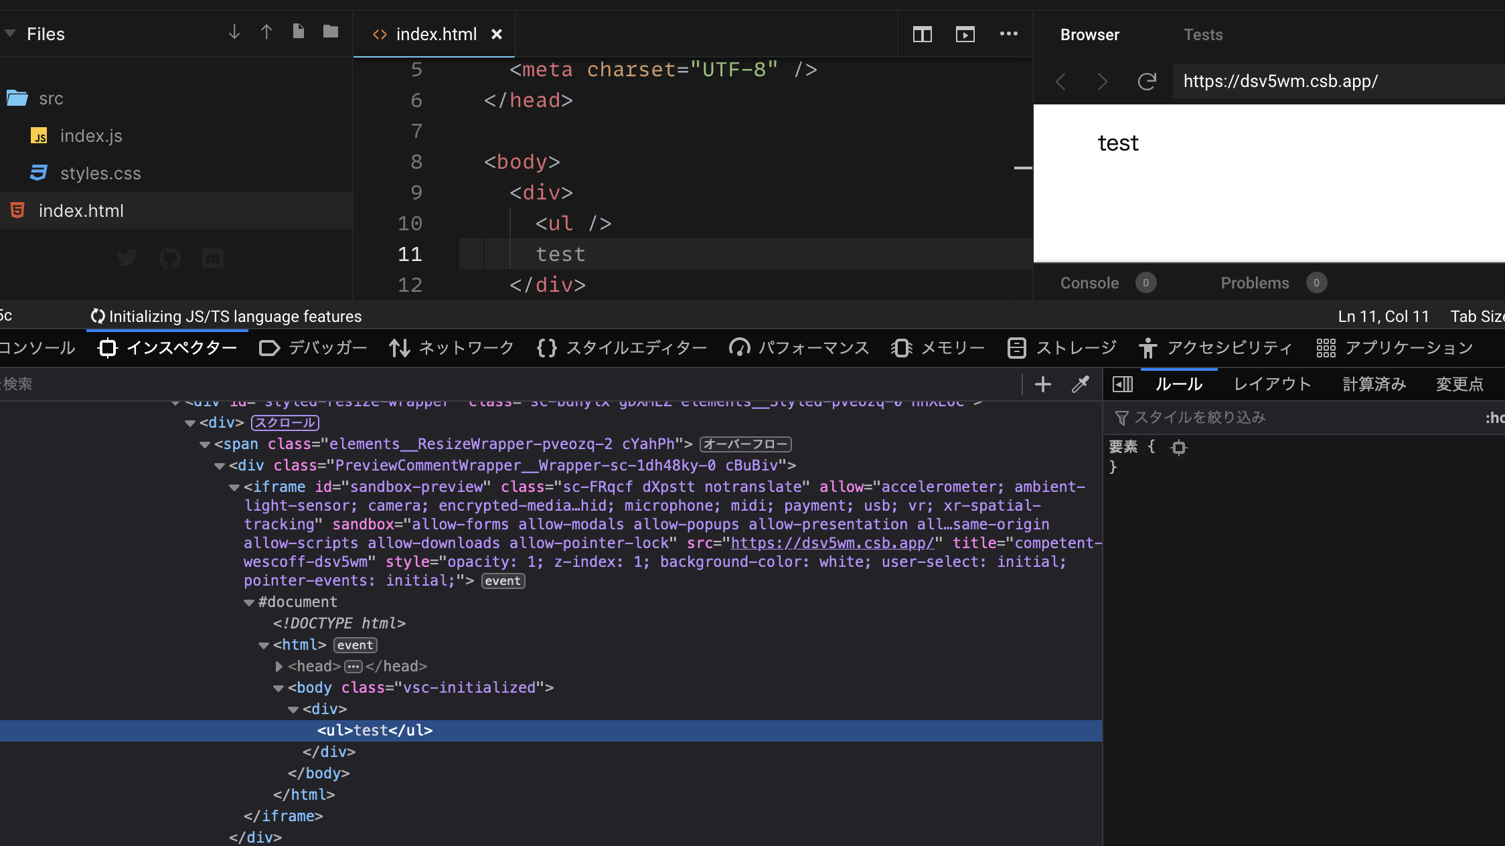Expand the head element in the inspector
Viewport: 1505px width, 846px height.
[279, 666]
